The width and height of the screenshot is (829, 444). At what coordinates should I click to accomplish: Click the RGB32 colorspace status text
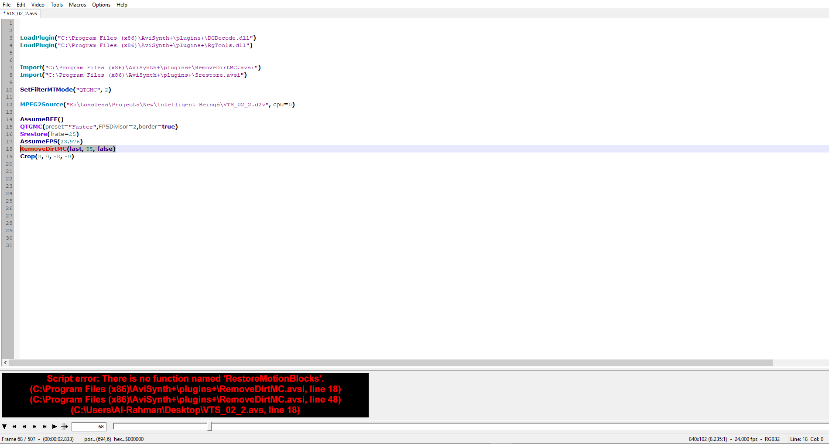click(x=772, y=439)
